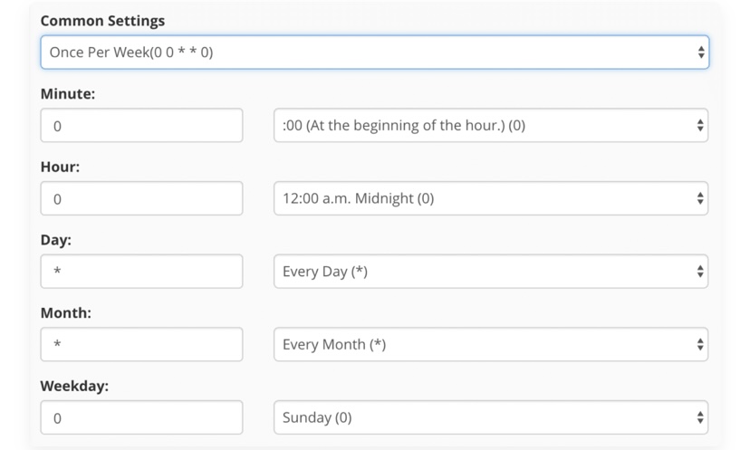The image size is (750, 450).
Task: Open the Every Day dropdown
Action: pos(491,271)
